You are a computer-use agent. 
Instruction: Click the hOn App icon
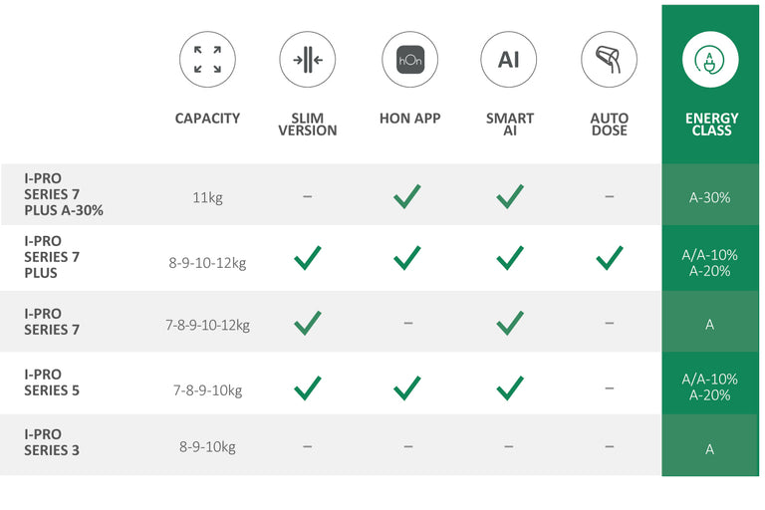tap(409, 59)
